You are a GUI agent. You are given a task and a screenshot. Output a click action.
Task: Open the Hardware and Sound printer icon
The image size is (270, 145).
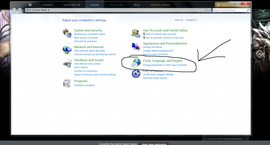[67, 63]
